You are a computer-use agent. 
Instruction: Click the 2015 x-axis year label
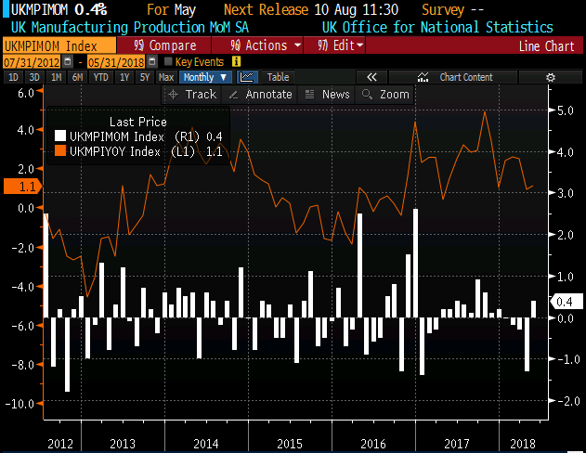click(x=289, y=444)
